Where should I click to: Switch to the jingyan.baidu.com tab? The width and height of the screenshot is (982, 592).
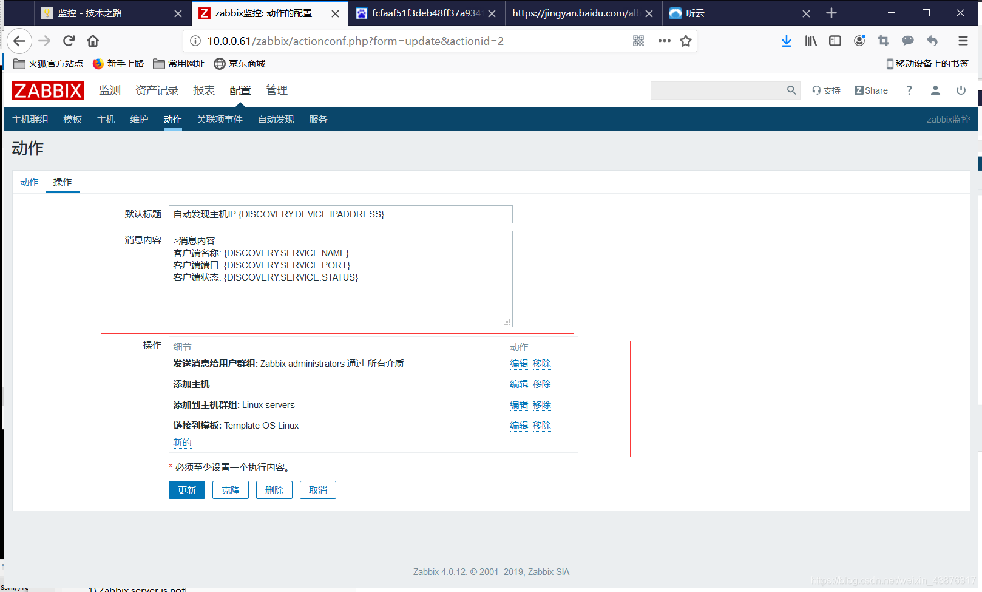(x=583, y=13)
